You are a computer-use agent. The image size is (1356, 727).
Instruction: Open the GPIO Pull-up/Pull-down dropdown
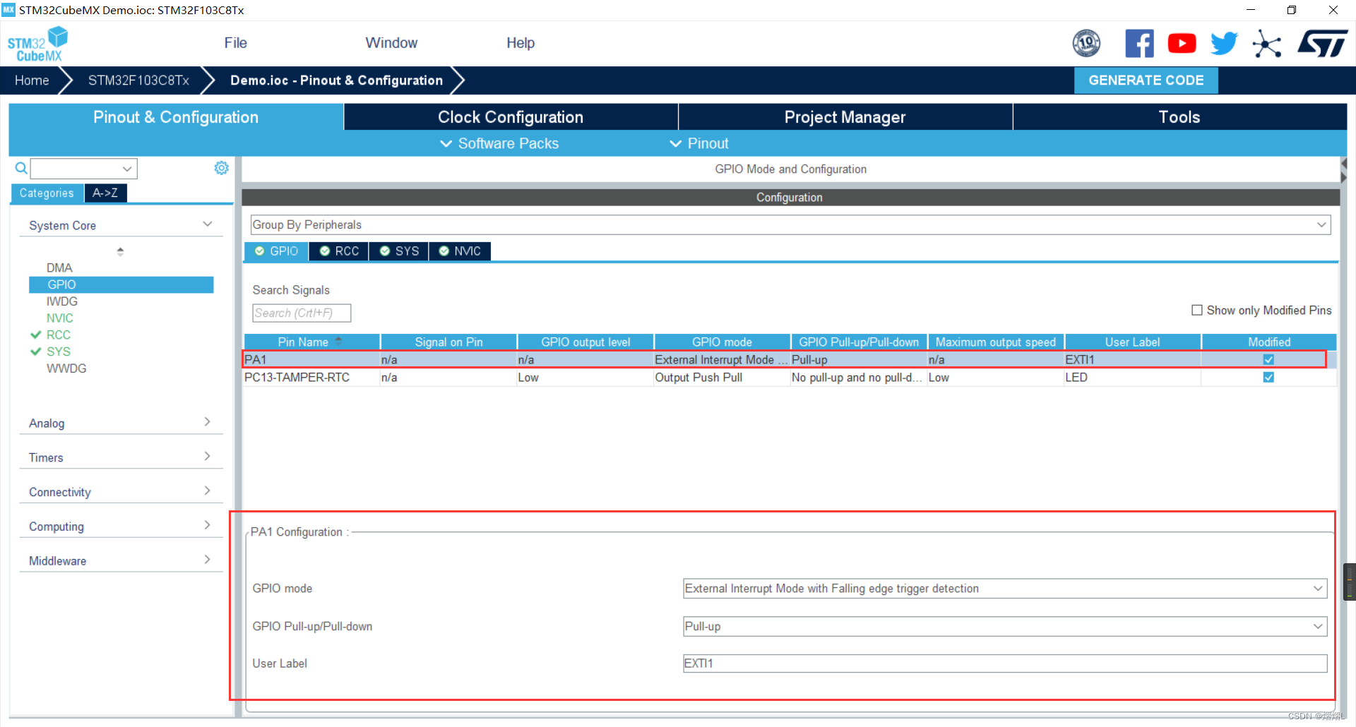pos(1005,627)
